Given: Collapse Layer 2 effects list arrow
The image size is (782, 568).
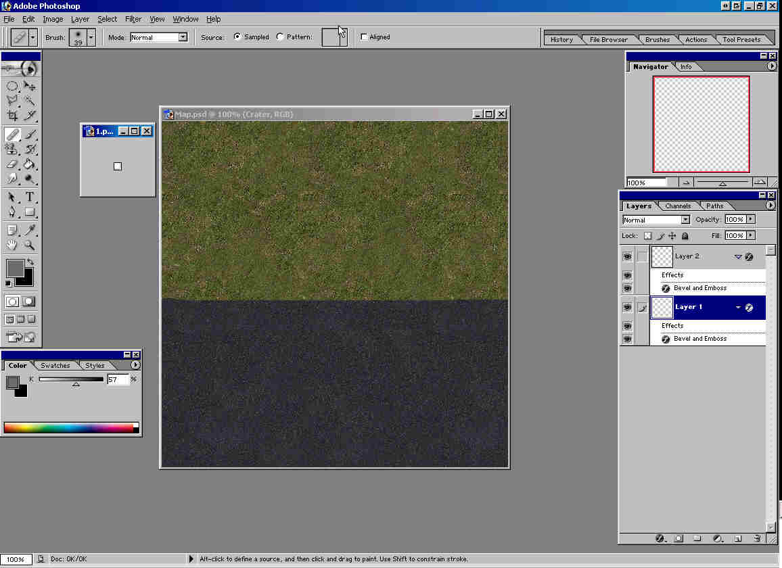Looking at the screenshot, I should tap(738, 257).
